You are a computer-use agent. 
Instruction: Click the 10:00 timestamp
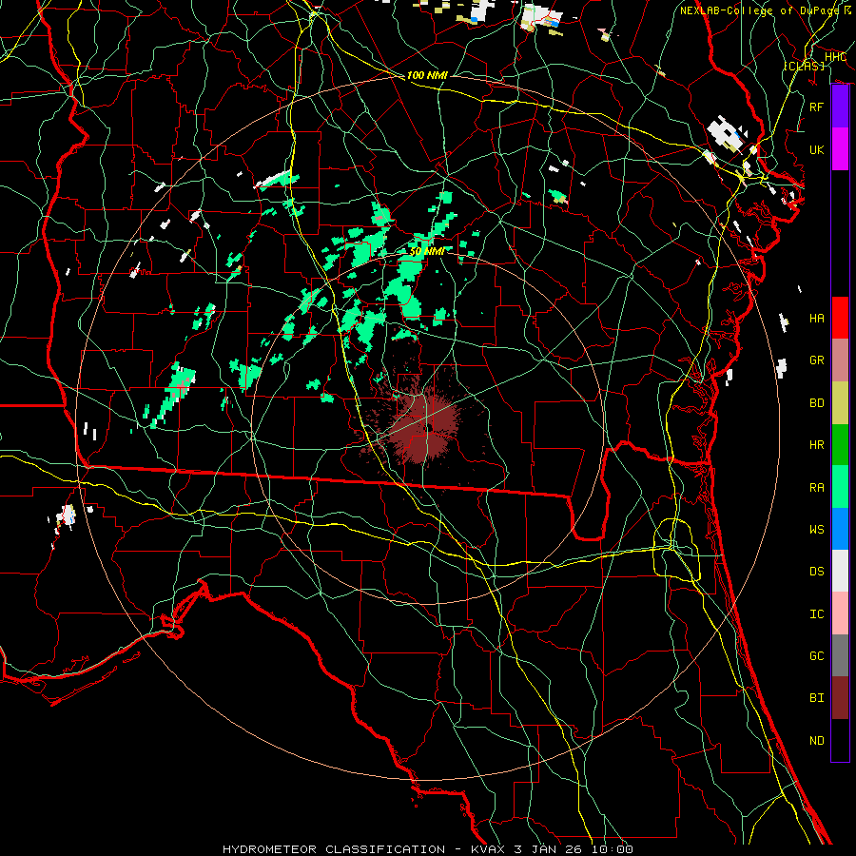(611, 849)
